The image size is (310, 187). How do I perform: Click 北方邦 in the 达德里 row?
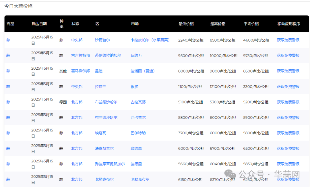coord(77,164)
